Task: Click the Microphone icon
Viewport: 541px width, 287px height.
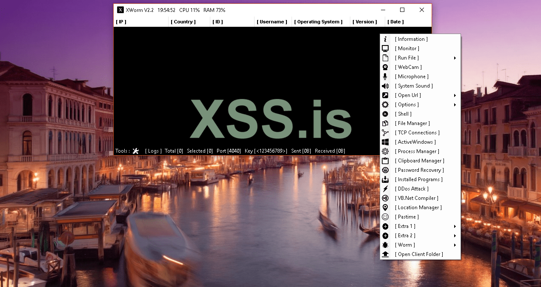Action: [x=385, y=77]
